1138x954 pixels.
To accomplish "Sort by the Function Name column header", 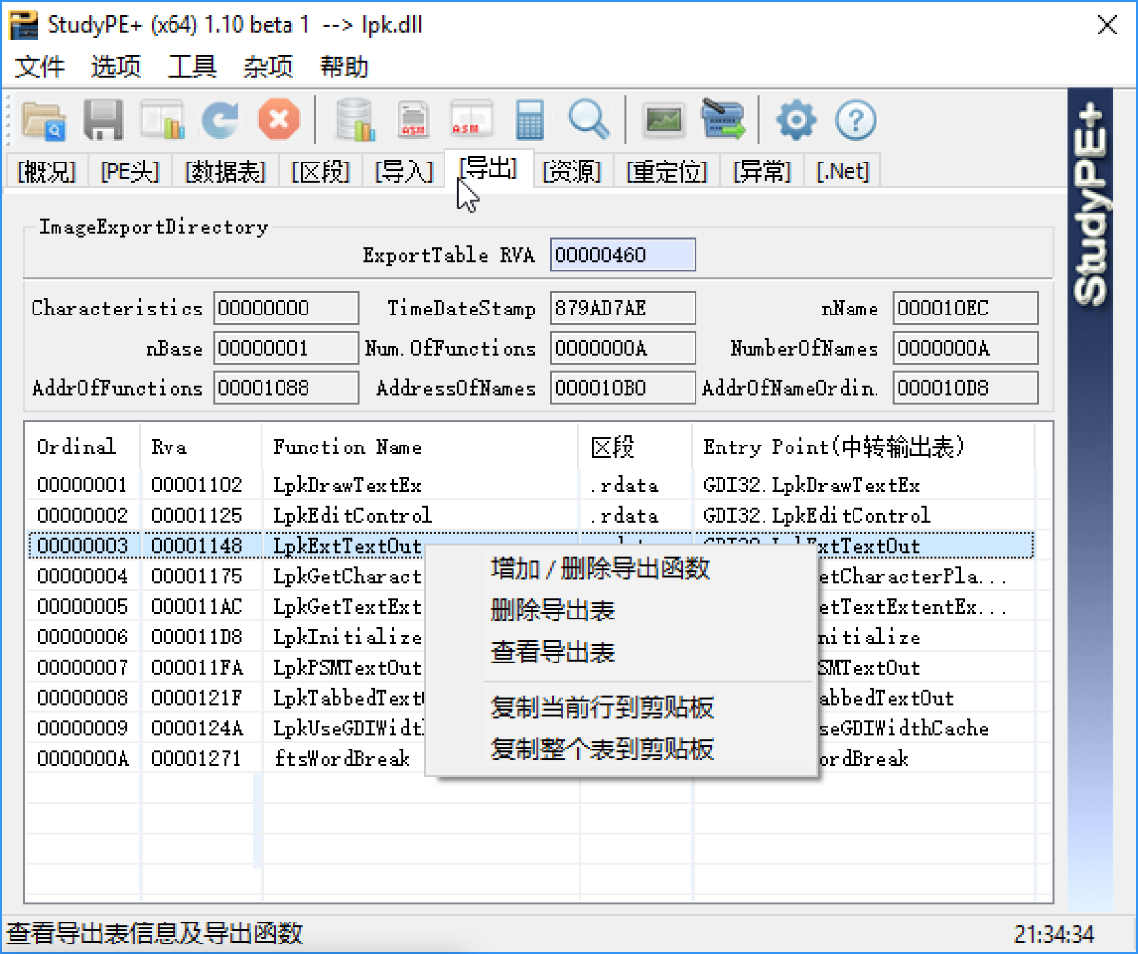I will pos(420,447).
